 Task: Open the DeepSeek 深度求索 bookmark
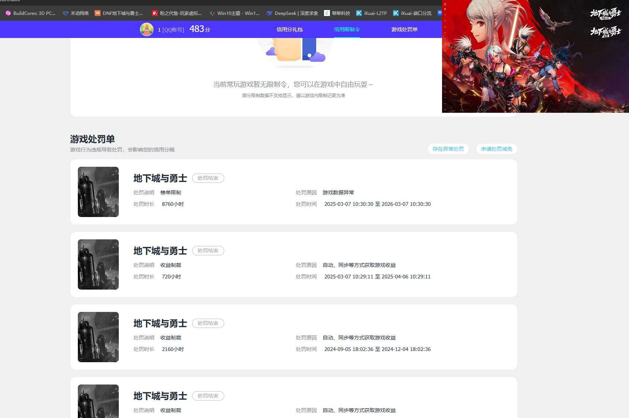[x=292, y=13]
